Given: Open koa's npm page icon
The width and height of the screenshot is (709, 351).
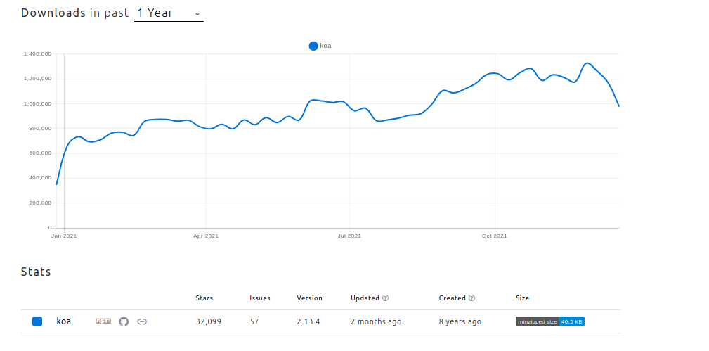Looking at the screenshot, I should pyautogui.click(x=103, y=321).
